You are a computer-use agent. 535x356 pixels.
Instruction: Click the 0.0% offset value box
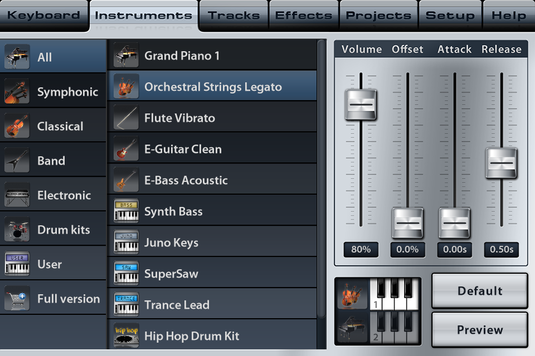408,249
